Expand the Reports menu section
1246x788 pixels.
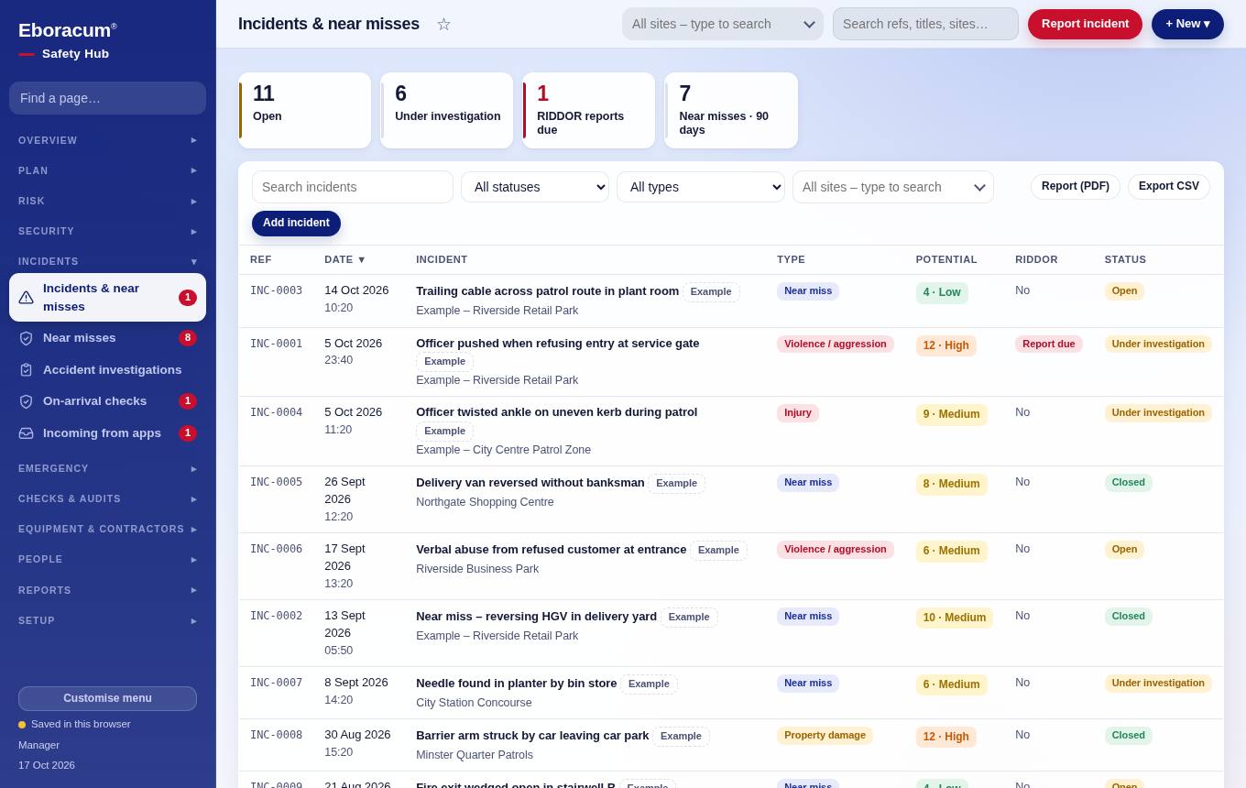tap(107, 590)
